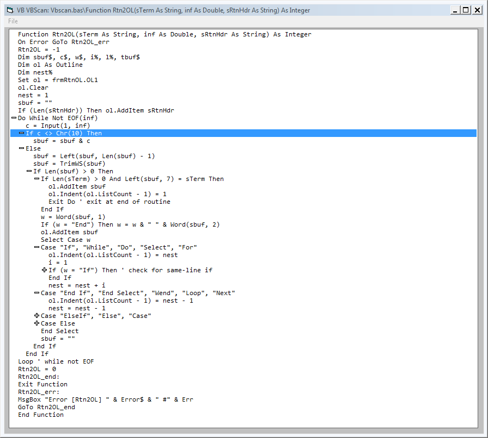Collapse the 'Else' branch node
Image resolution: width=488 pixels, height=438 pixels.
click(x=21, y=148)
